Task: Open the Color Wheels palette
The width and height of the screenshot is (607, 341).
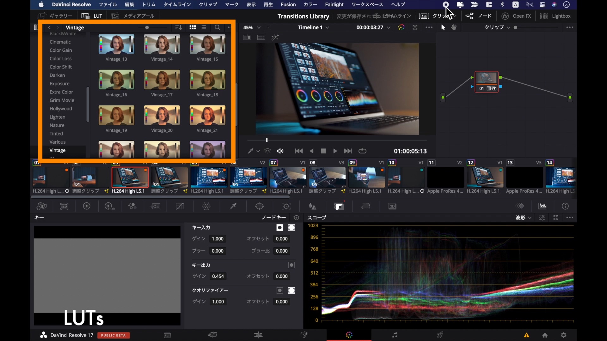Action: [x=87, y=206]
